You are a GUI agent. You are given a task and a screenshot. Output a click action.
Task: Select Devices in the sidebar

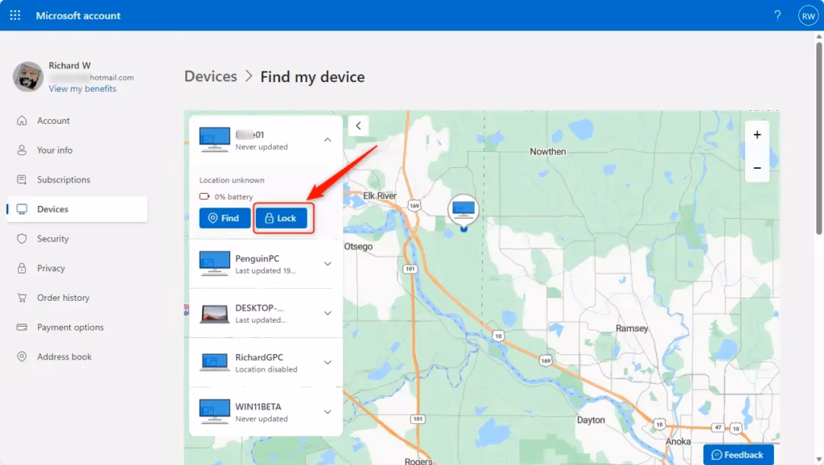coord(76,209)
